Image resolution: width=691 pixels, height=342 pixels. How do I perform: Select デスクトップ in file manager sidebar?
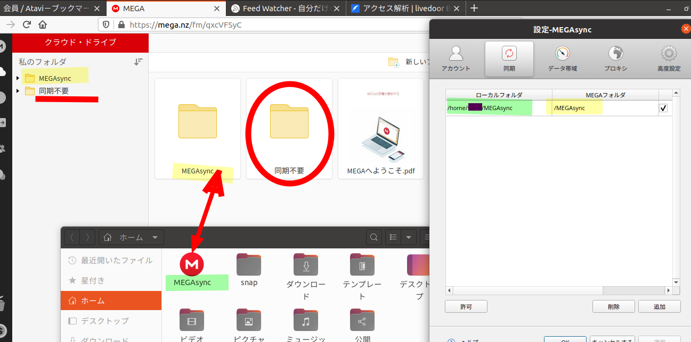(x=111, y=321)
